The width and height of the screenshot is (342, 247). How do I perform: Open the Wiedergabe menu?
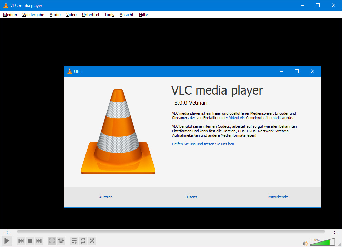coord(33,15)
